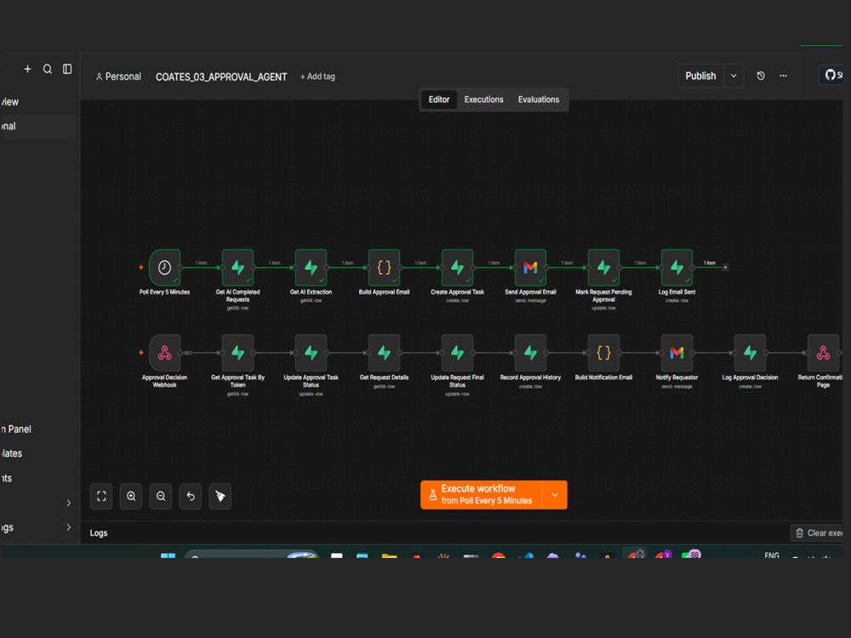Reset canvas zoom with the undo arrow icon

[x=191, y=496]
